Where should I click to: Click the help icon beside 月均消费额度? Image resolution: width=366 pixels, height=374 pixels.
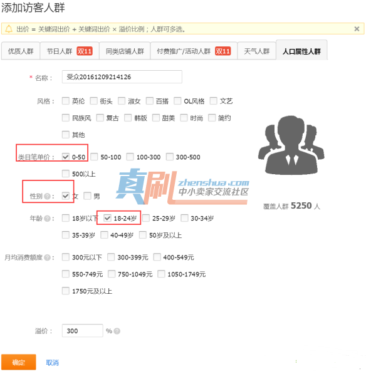tap(47, 257)
